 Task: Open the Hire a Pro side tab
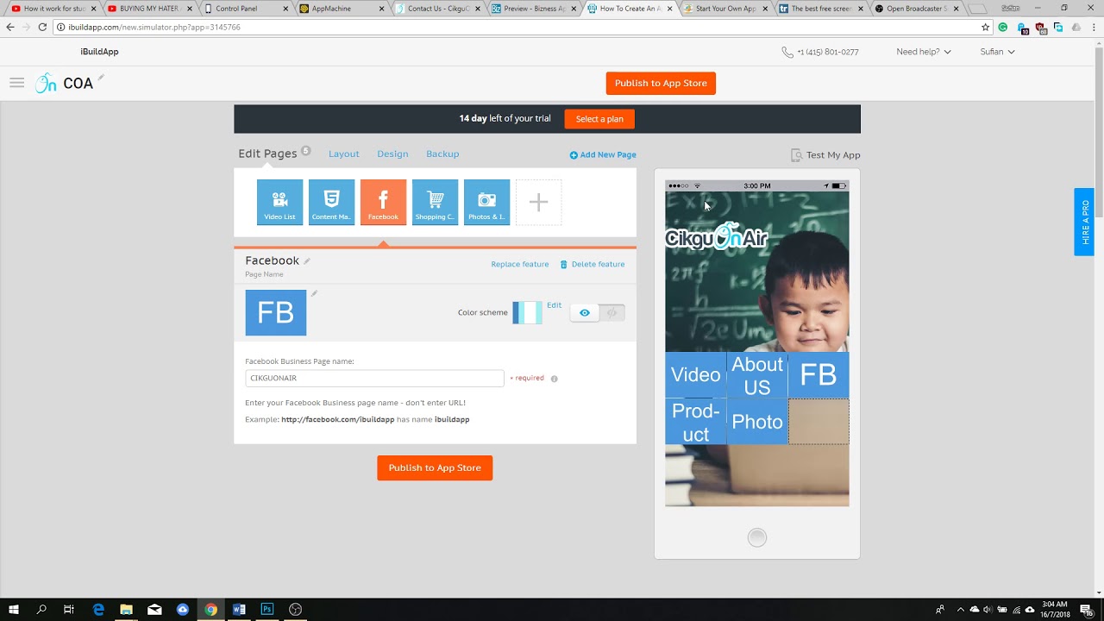[x=1084, y=222]
